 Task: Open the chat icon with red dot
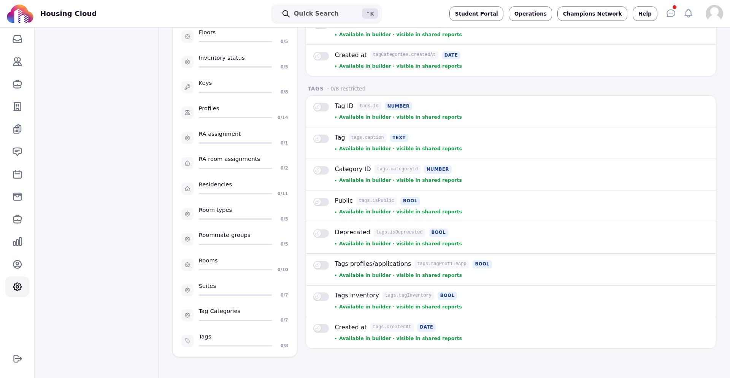(x=671, y=13)
